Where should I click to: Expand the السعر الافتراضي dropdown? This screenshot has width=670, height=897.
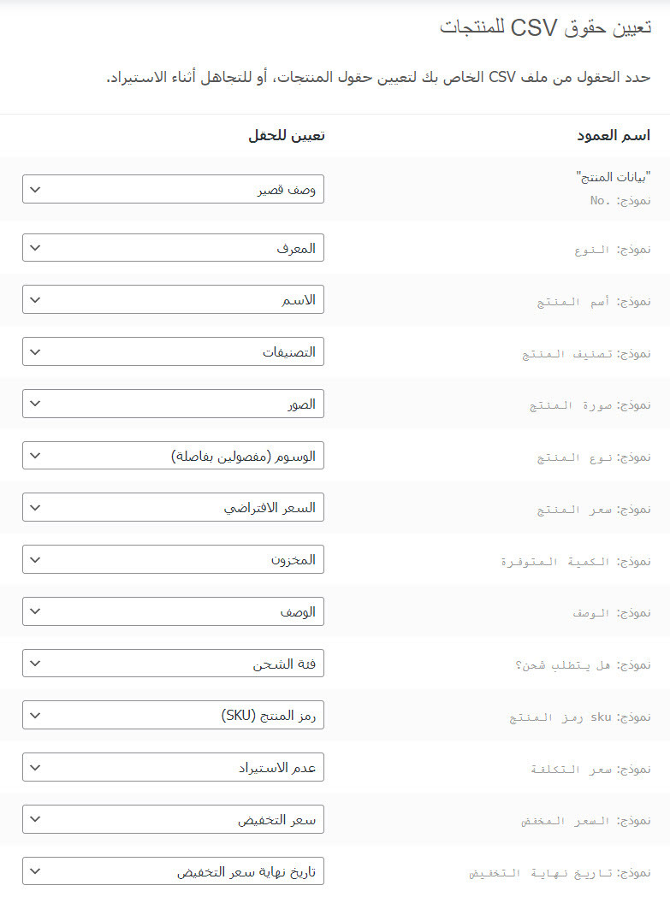173,508
